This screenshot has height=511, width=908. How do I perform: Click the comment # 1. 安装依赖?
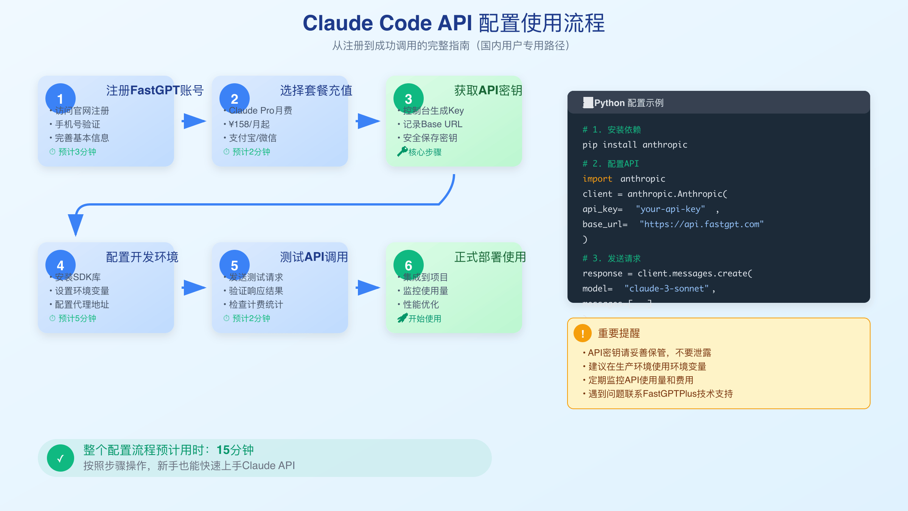coord(612,129)
